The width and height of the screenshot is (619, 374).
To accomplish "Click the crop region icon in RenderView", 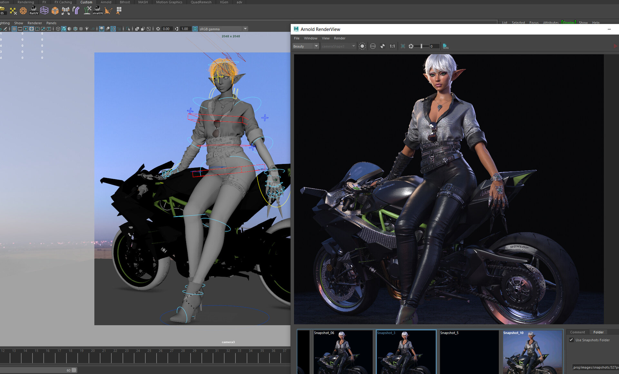I will point(403,46).
